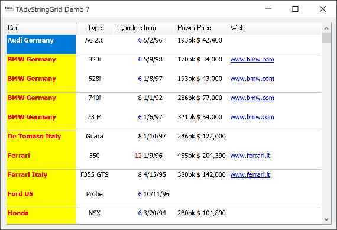Screen dimensions: 337x230
Task: Open www.bmw.com link in the 740i row
Action: [x=252, y=98]
